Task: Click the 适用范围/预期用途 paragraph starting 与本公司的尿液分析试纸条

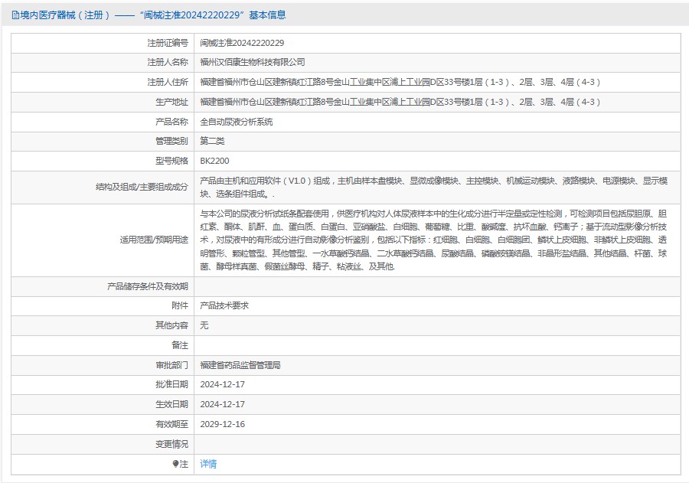Action: [434, 240]
